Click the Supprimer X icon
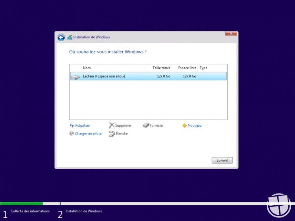The image size is (295, 221). tap(112, 125)
